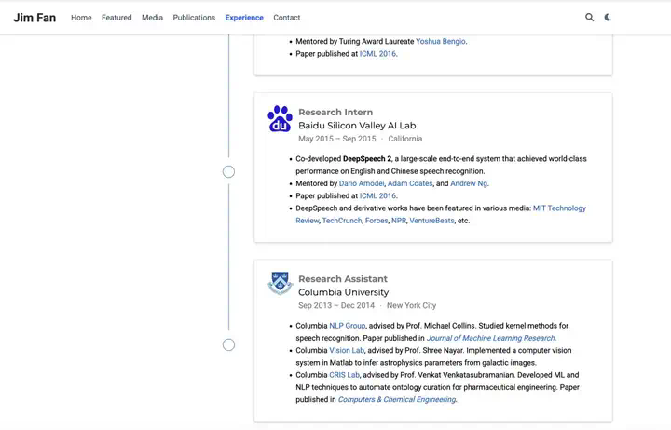Follow the Dario Amodei link

(362, 183)
